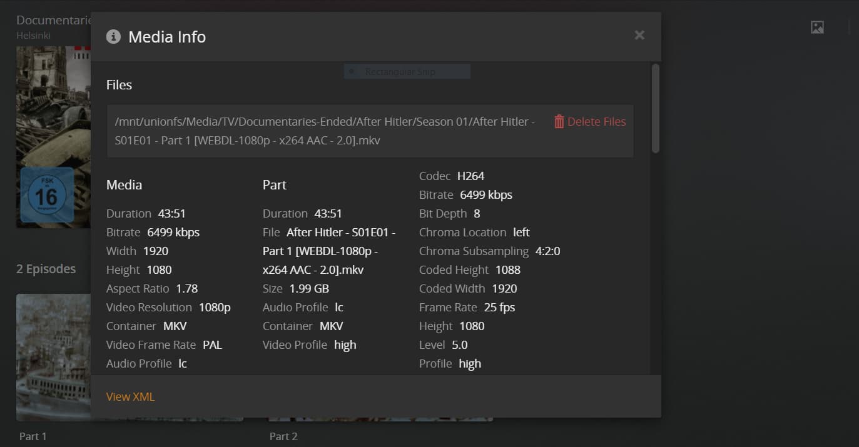This screenshot has width=859, height=447.
Task: Go to the Documentaries library heading
Action: pyautogui.click(x=54, y=20)
